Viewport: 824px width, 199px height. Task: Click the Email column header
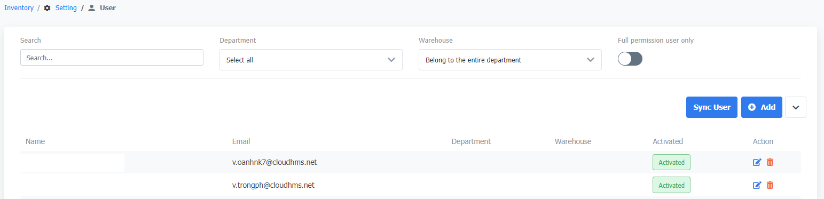click(241, 141)
